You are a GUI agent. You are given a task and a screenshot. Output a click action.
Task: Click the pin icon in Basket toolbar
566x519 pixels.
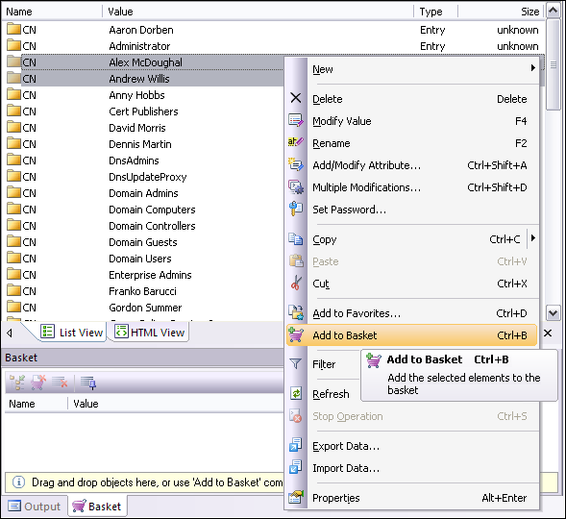pyautogui.click(x=88, y=383)
